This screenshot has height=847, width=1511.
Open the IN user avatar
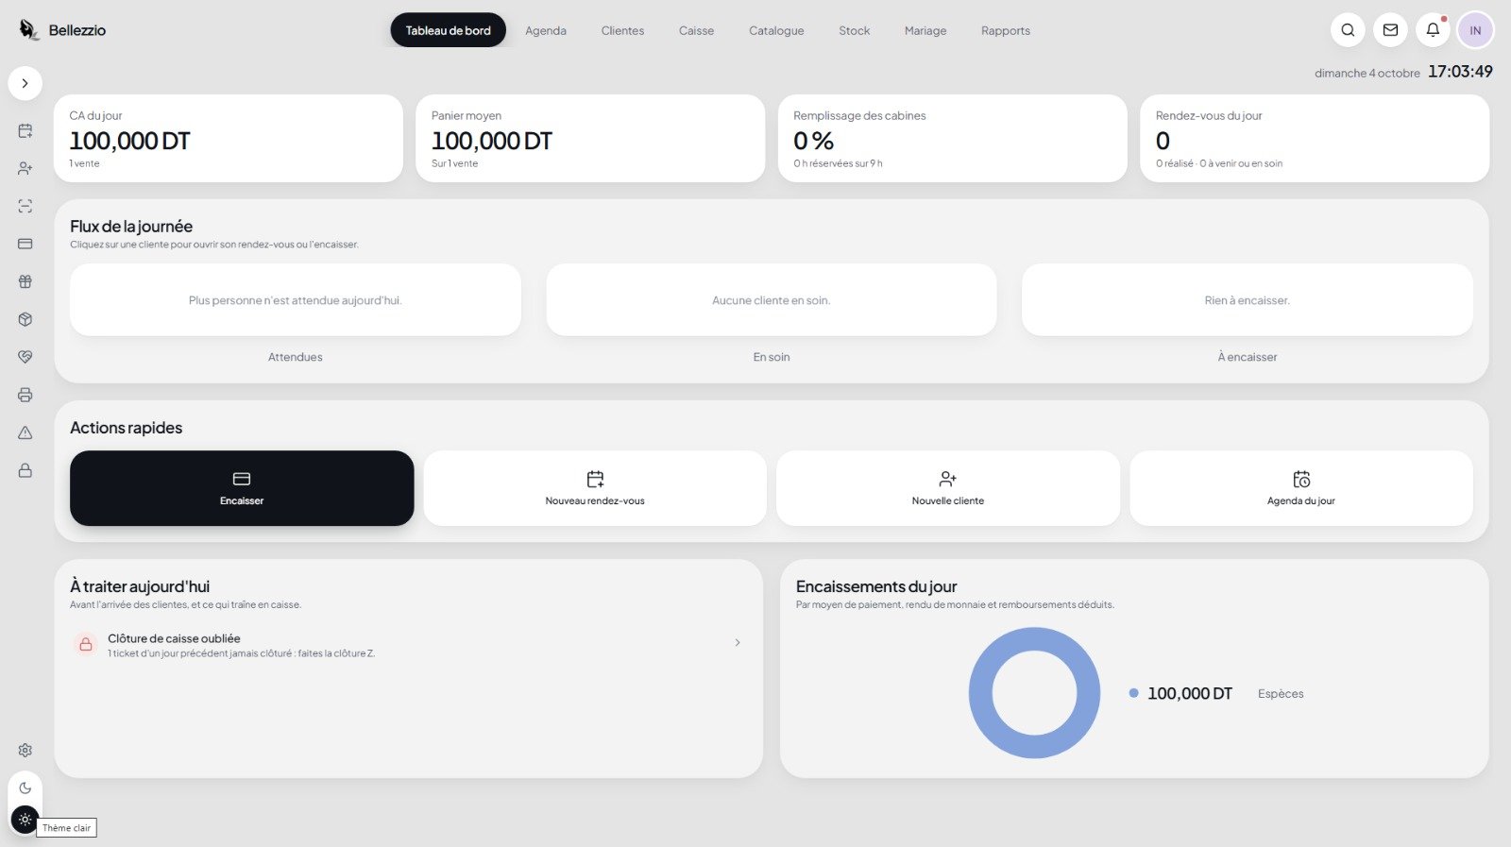(x=1475, y=30)
